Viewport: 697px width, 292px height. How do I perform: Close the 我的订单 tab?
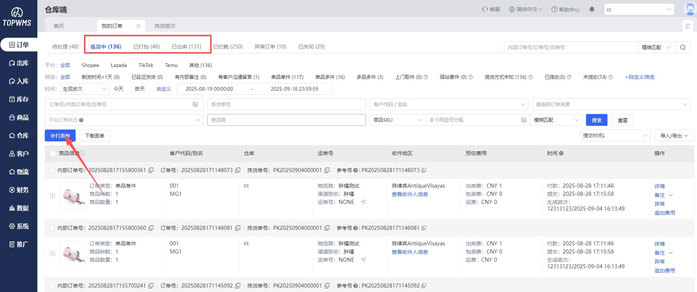pos(138,26)
